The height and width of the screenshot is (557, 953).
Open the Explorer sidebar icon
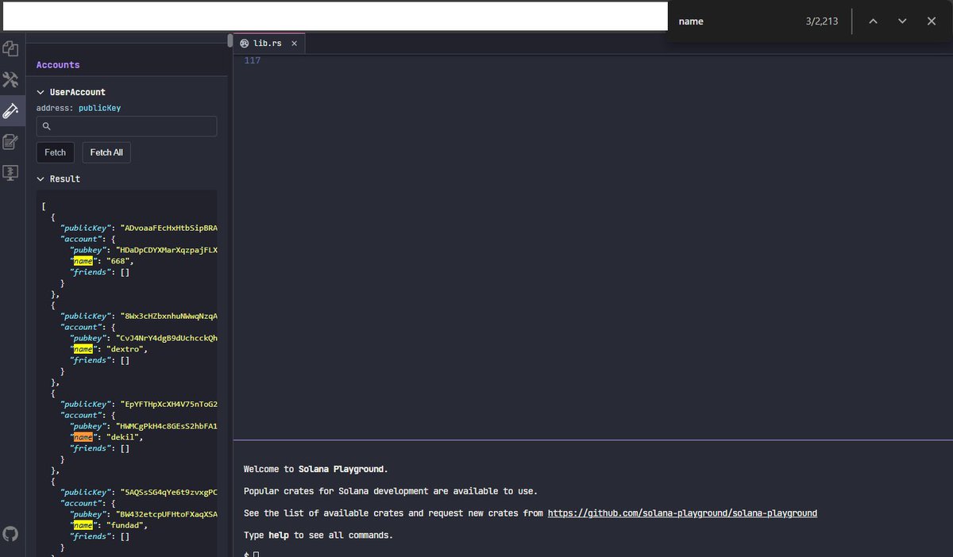[x=10, y=49]
